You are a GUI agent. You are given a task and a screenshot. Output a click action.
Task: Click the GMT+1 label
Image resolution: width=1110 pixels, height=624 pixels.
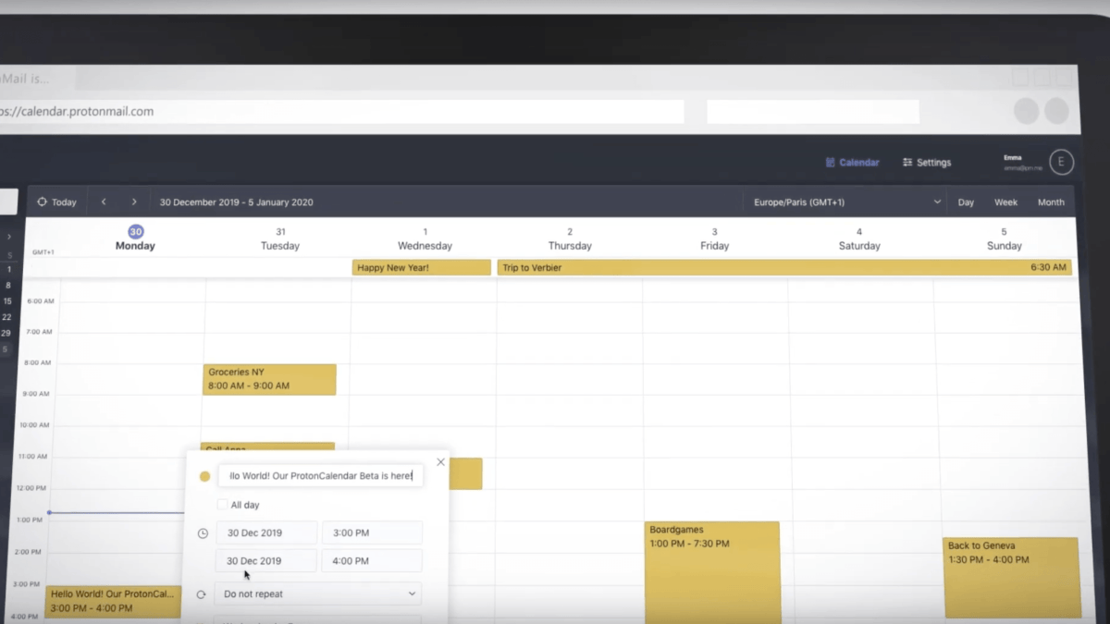[x=43, y=252]
